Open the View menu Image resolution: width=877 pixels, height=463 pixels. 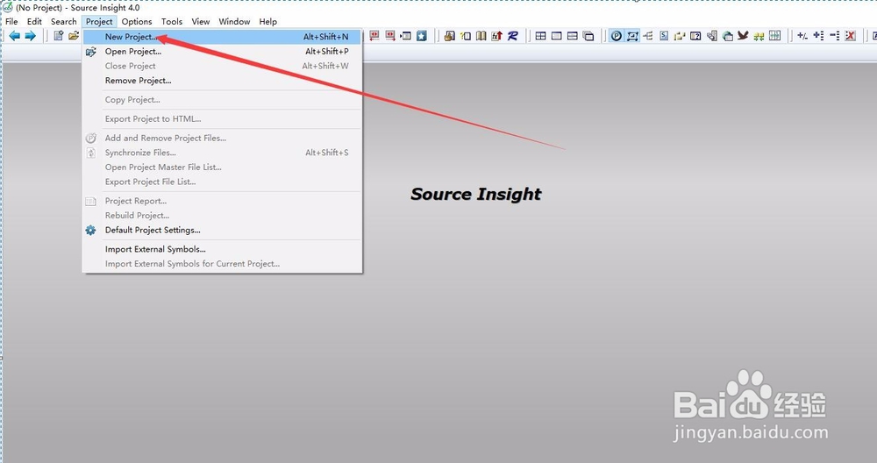[201, 21]
